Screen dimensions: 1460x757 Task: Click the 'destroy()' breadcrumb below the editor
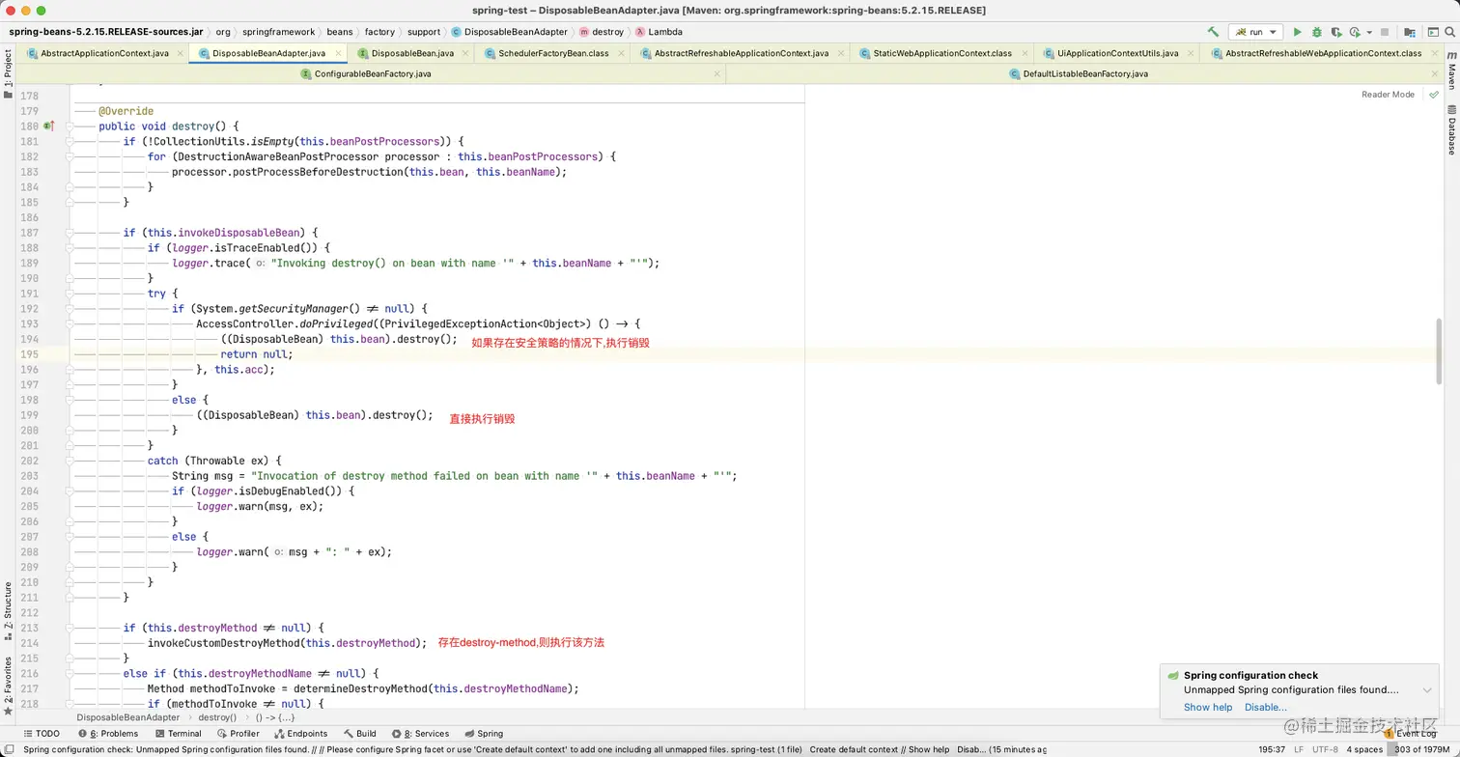click(x=217, y=717)
